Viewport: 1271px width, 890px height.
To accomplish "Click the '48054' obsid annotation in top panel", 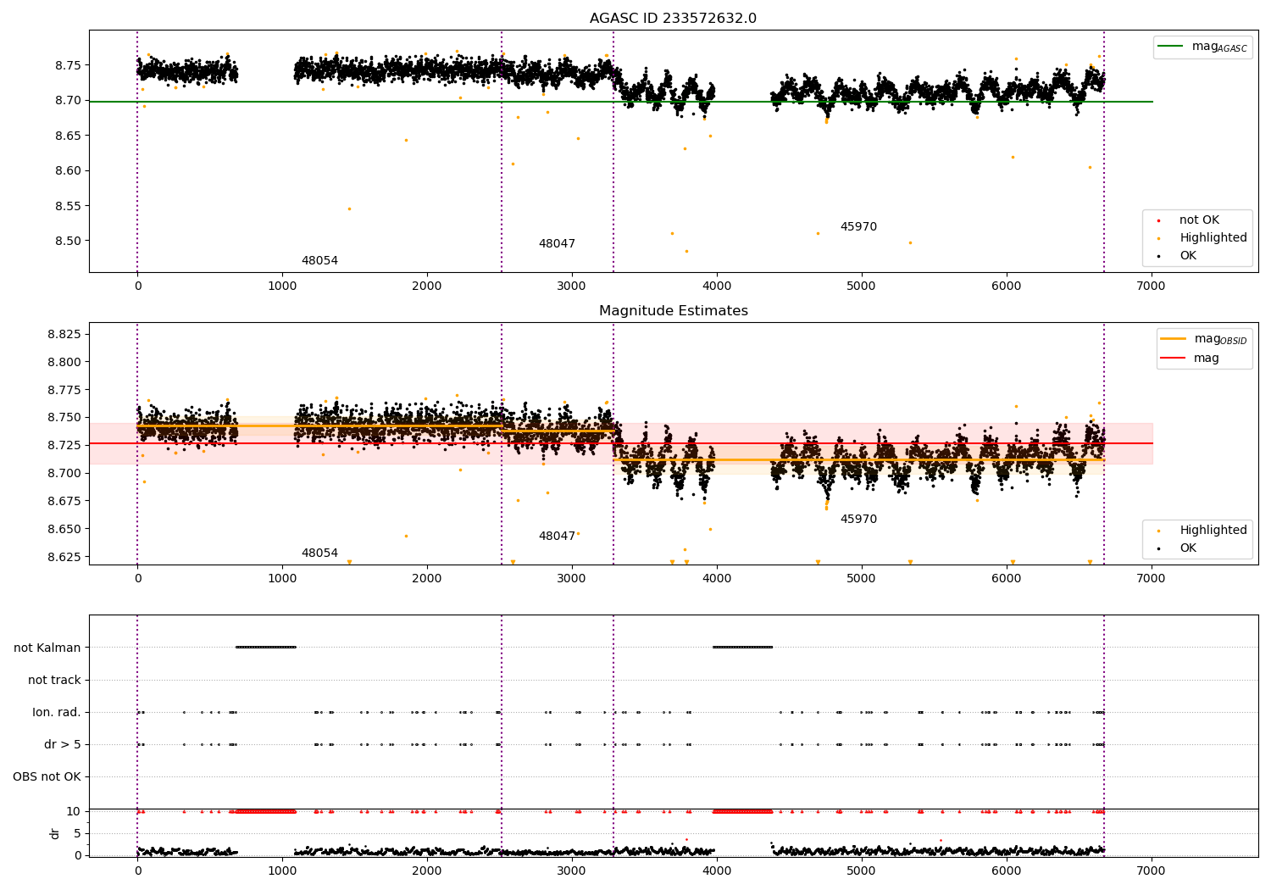I will point(319,260).
